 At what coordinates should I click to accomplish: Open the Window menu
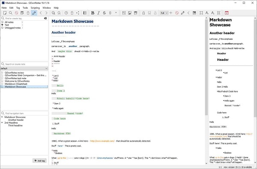pos(47,8)
